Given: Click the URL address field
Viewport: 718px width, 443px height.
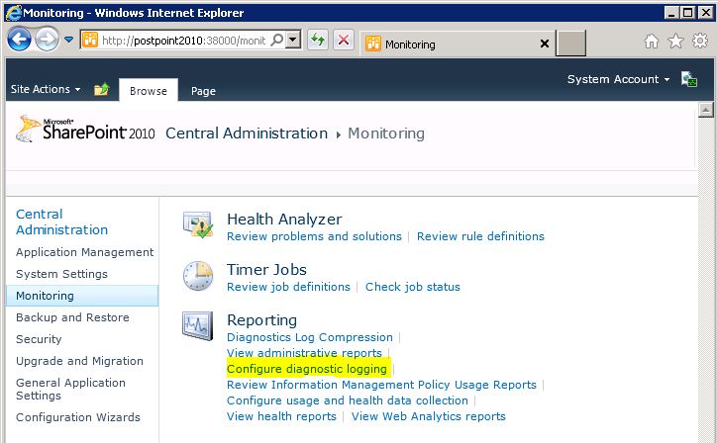Looking at the screenshot, I should [182, 41].
